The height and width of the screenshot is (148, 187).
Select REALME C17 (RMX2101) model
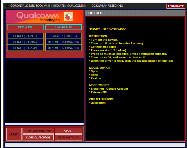(63, 48)
